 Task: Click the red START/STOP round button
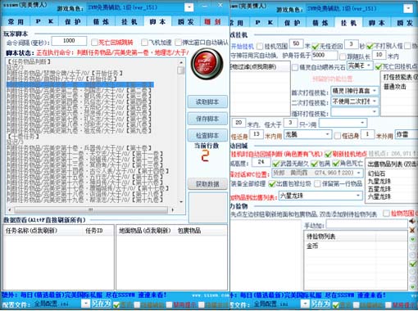point(207,64)
